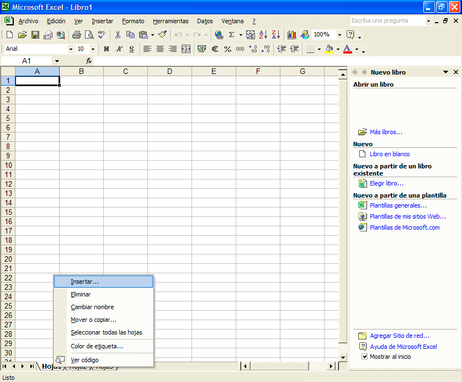Open the Name Box A1 dropdown
This screenshot has width=462, height=382.
(57, 61)
